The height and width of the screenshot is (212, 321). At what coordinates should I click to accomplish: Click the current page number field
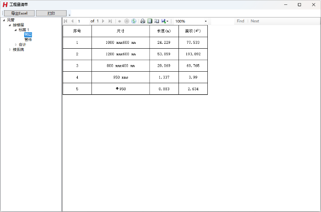pos(82,21)
